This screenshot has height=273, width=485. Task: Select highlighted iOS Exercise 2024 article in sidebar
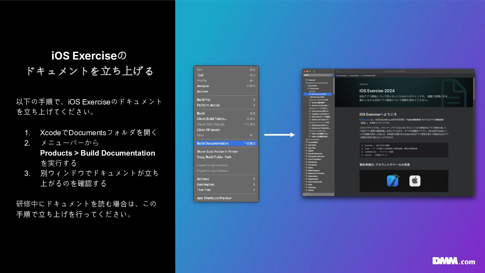tap(318, 94)
